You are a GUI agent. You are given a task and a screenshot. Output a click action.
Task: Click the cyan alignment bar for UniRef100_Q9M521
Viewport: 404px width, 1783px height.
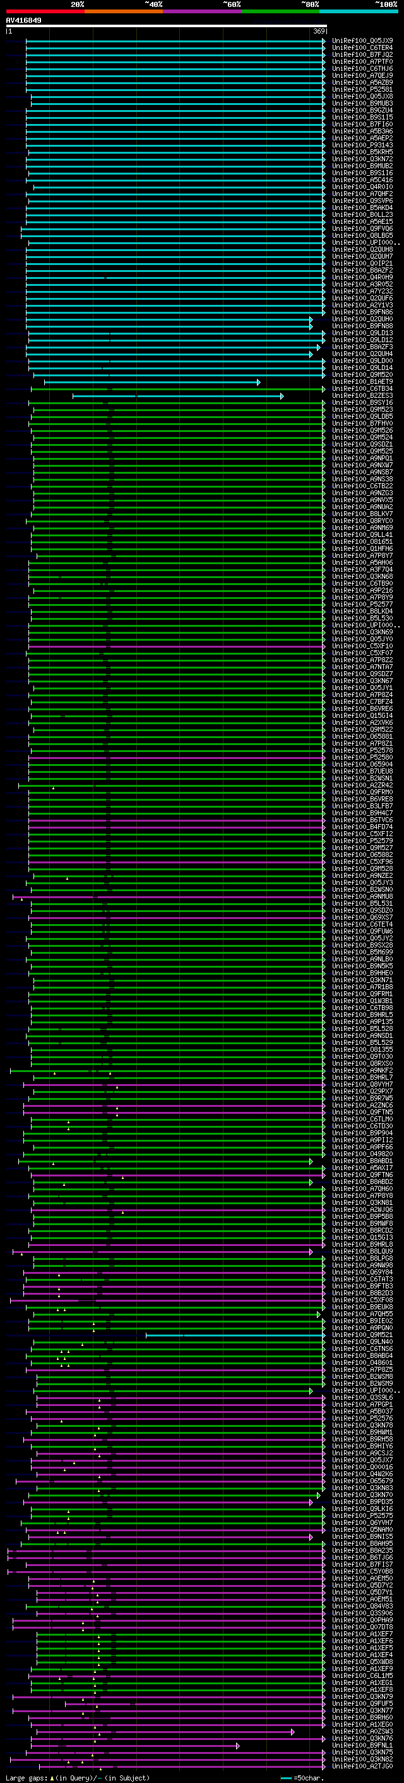235,1335
